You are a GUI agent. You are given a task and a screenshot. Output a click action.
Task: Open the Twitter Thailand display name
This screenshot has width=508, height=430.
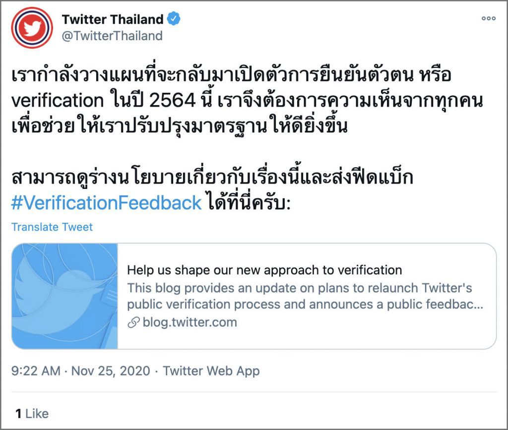click(x=113, y=19)
